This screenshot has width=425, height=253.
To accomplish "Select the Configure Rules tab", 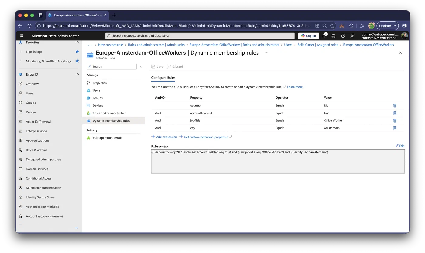I will tap(163, 78).
